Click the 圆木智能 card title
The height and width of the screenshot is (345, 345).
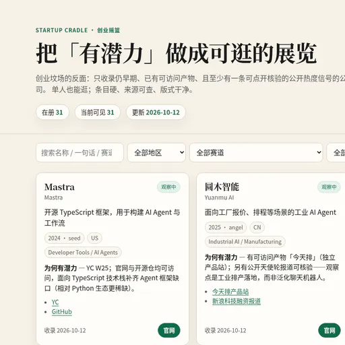[222, 187]
